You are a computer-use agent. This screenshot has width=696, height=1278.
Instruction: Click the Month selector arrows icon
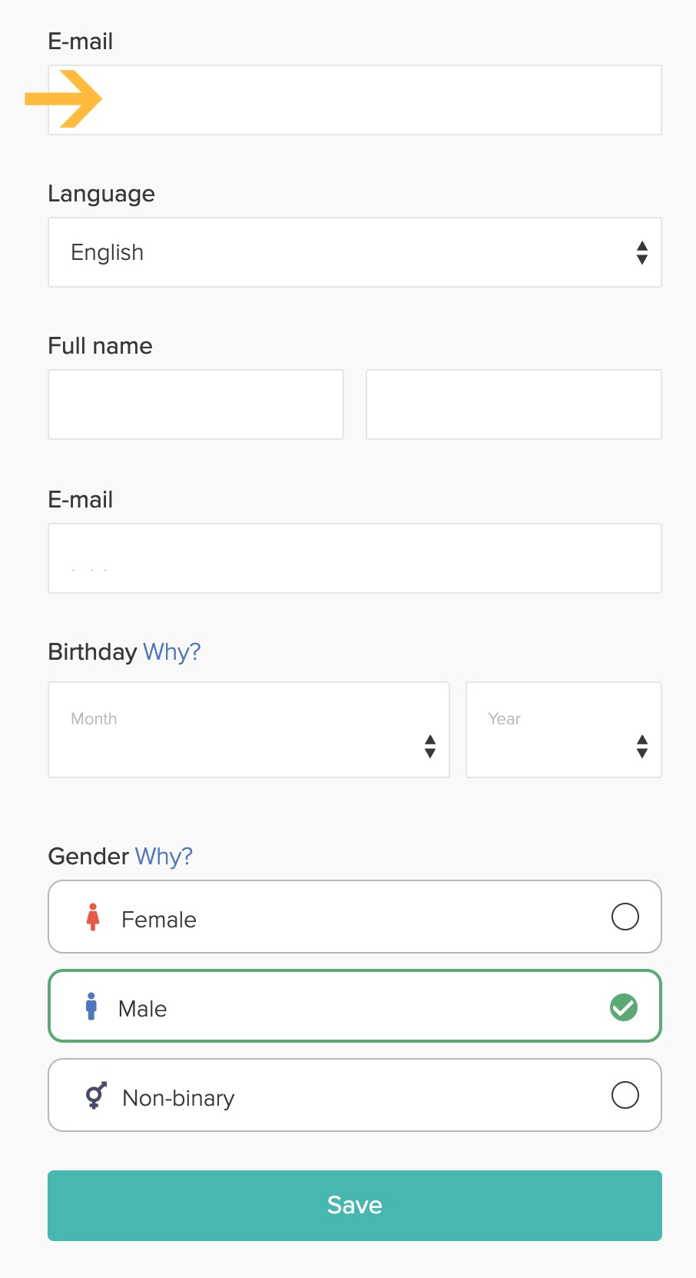tap(430, 746)
